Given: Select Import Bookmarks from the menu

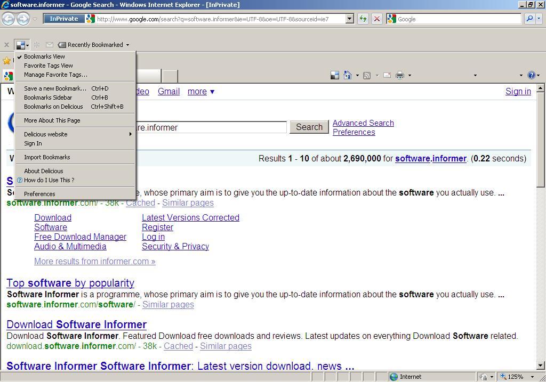Looking at the screenshot, I should click(47, 157).
